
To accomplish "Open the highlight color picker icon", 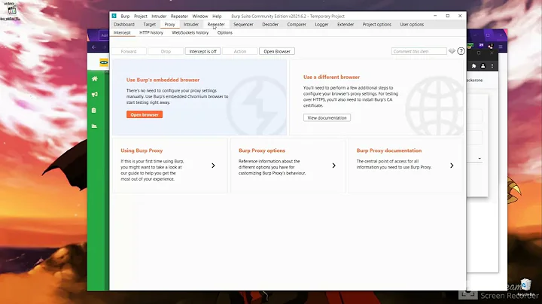I will tap(452, 51).
